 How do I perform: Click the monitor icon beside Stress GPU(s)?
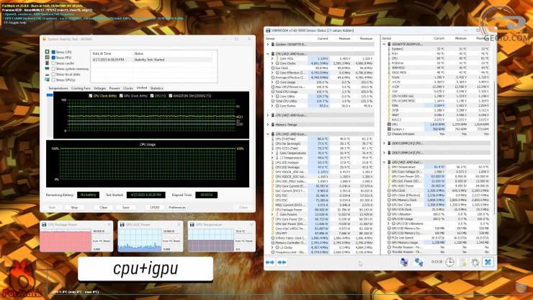pos(48,79)
